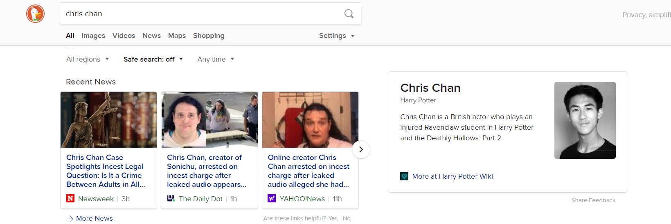The height and width of the screenshot is (224, 671).
Task: Click the More News arrow icon
Action: point(70,218)
